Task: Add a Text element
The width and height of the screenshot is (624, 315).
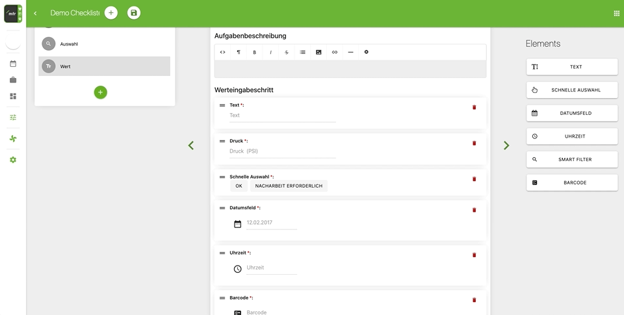Action: [x=572, y=67]
